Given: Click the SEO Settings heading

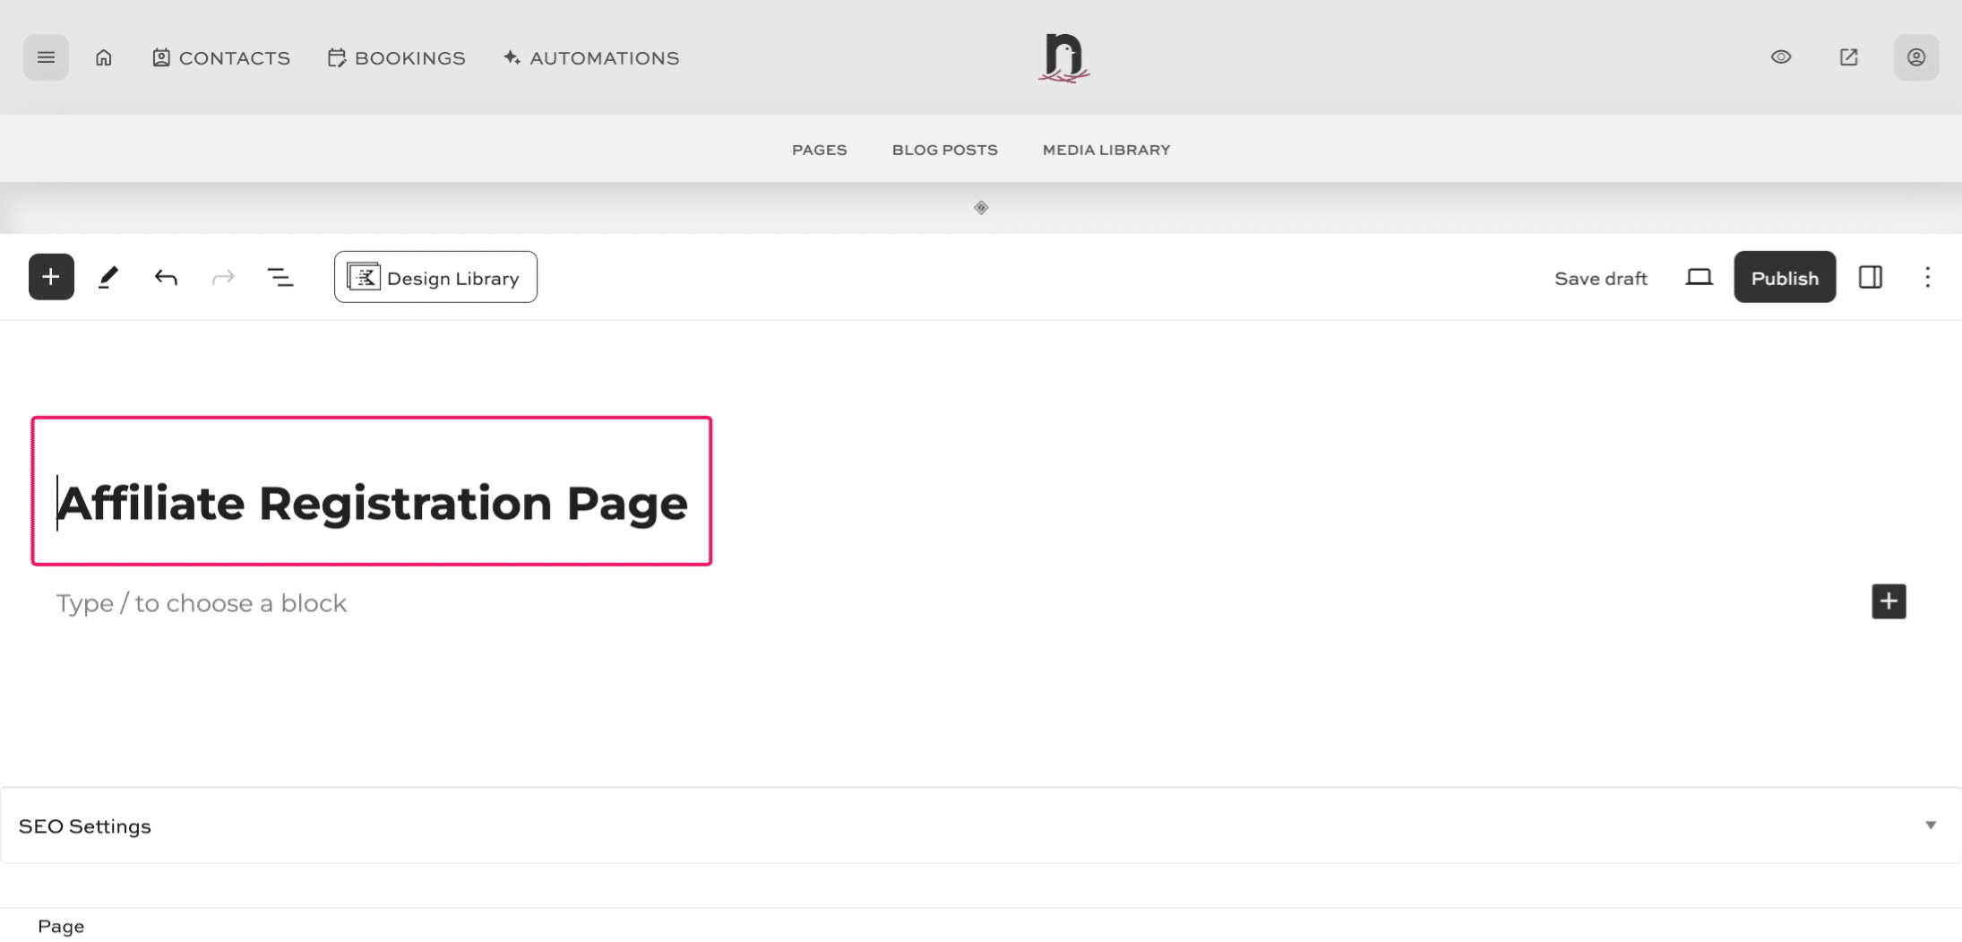Looking at the screenshot, I should 85,826.
